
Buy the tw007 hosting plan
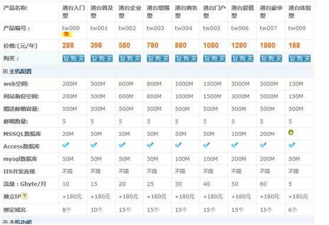[x=271, y=59]
